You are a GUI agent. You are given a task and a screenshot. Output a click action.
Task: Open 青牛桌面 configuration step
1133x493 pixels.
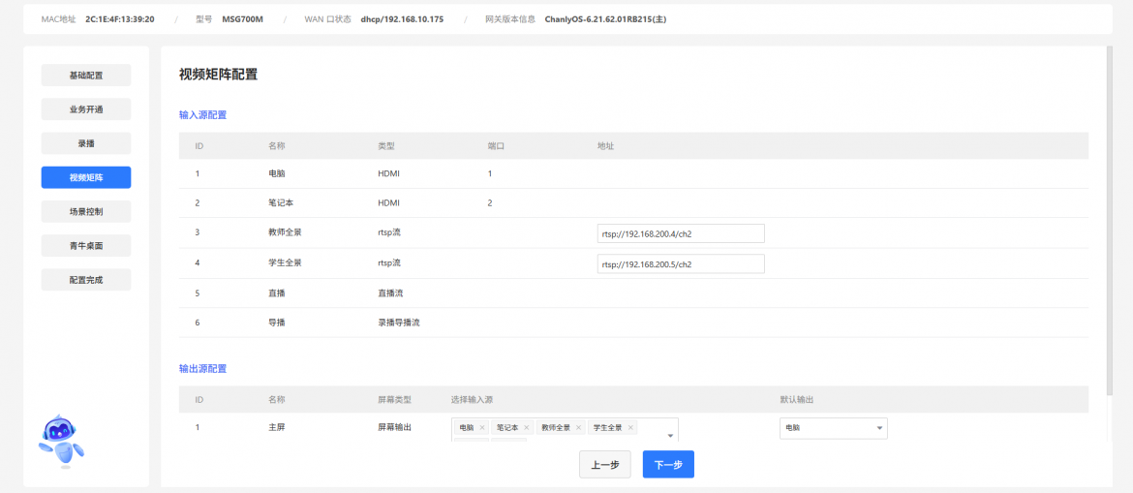(86, 246)
